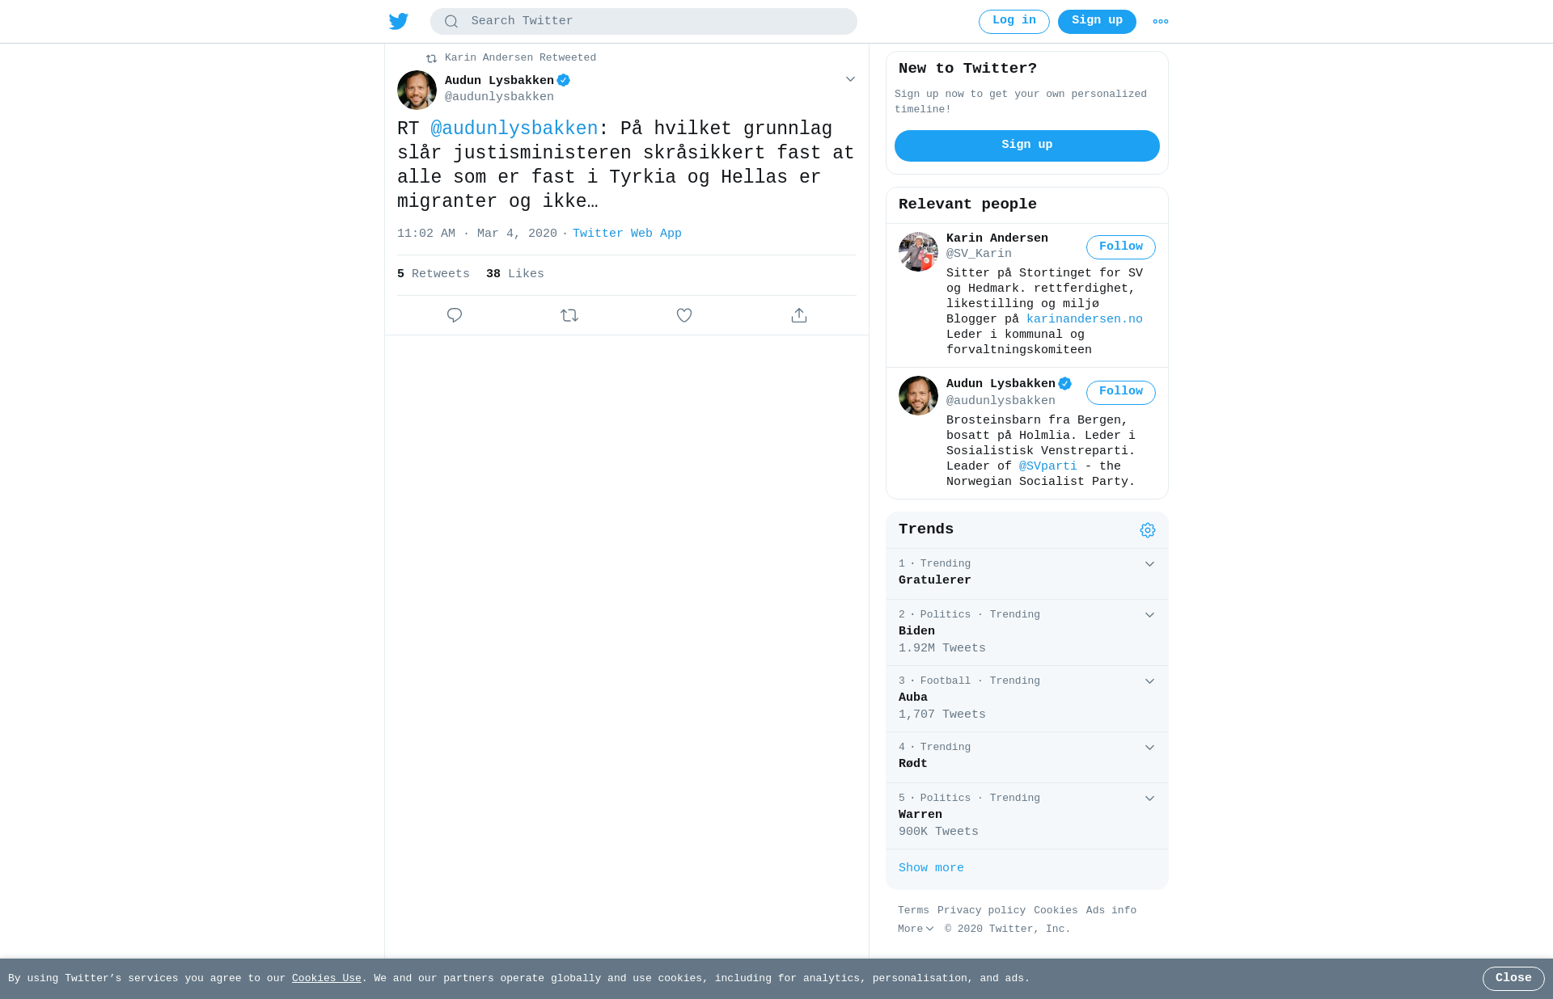Like the tweet with heart icon
The image size is (1553, 999).
click(x=684, y=315)
